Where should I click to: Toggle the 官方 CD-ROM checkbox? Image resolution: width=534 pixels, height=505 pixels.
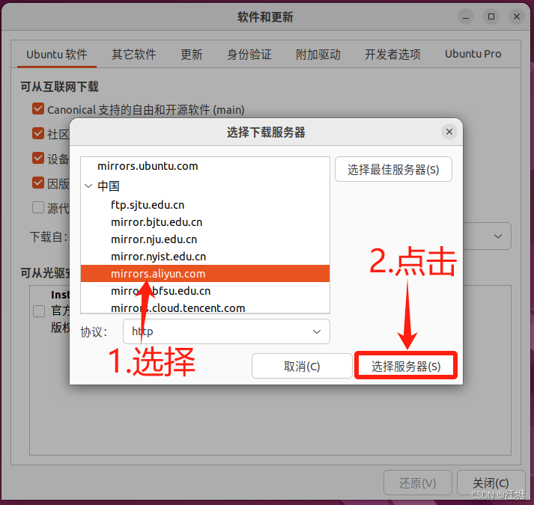coord(39,311)
